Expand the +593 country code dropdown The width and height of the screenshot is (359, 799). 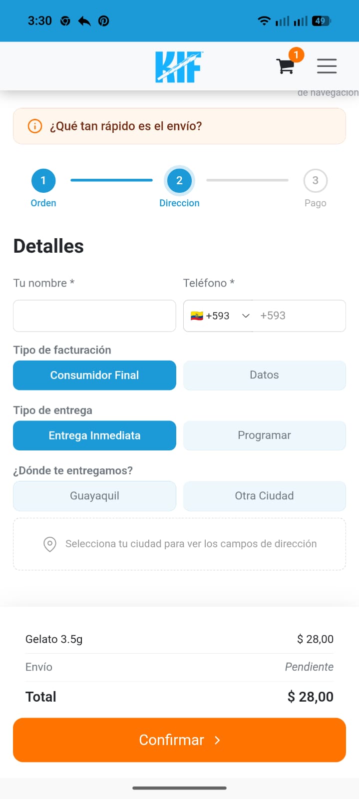click(x=219, y=316)
